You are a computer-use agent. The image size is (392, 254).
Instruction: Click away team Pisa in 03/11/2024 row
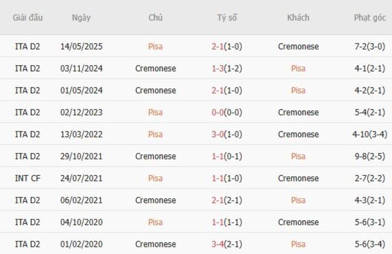click(x=298, y=69)
